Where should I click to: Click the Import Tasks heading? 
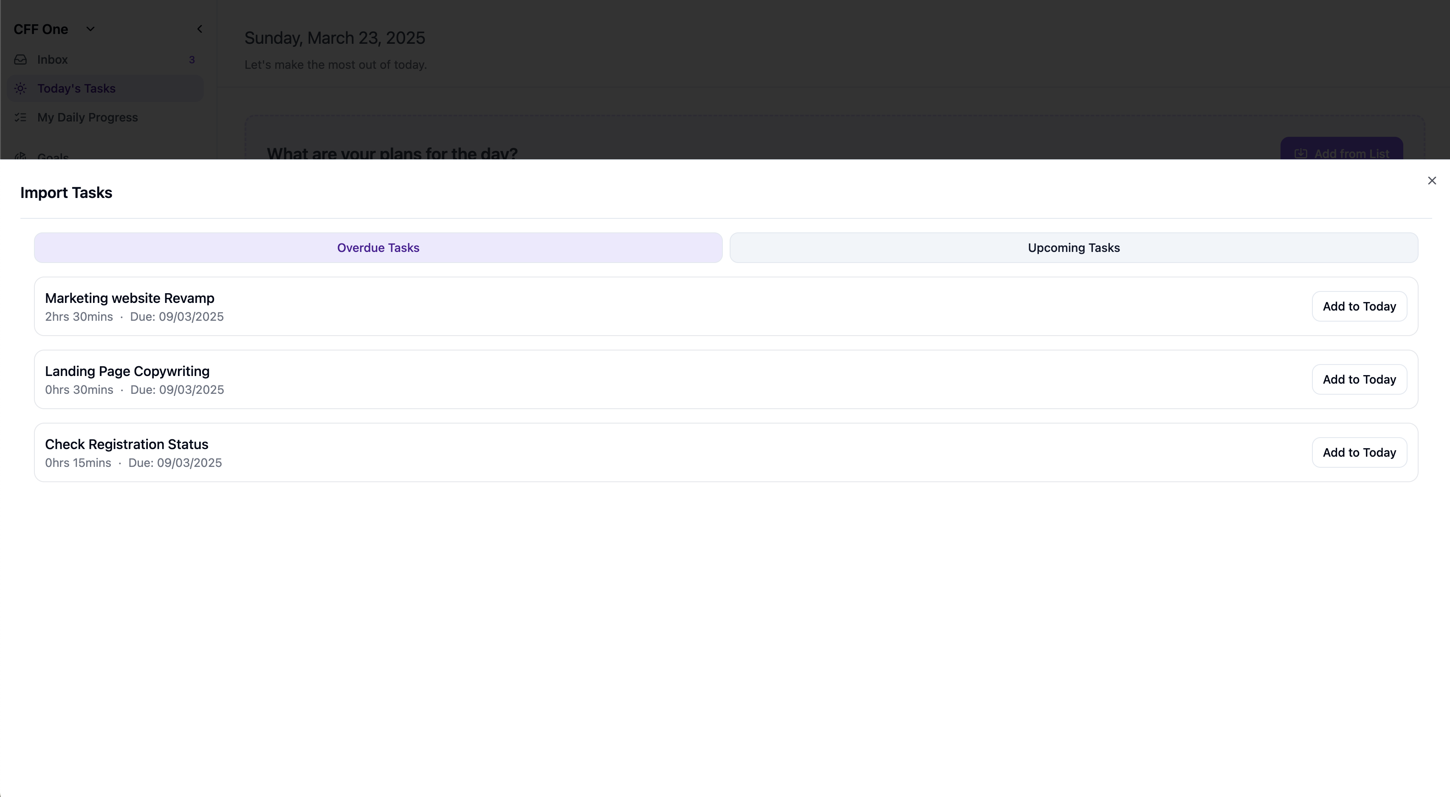(x=66, y=192)
